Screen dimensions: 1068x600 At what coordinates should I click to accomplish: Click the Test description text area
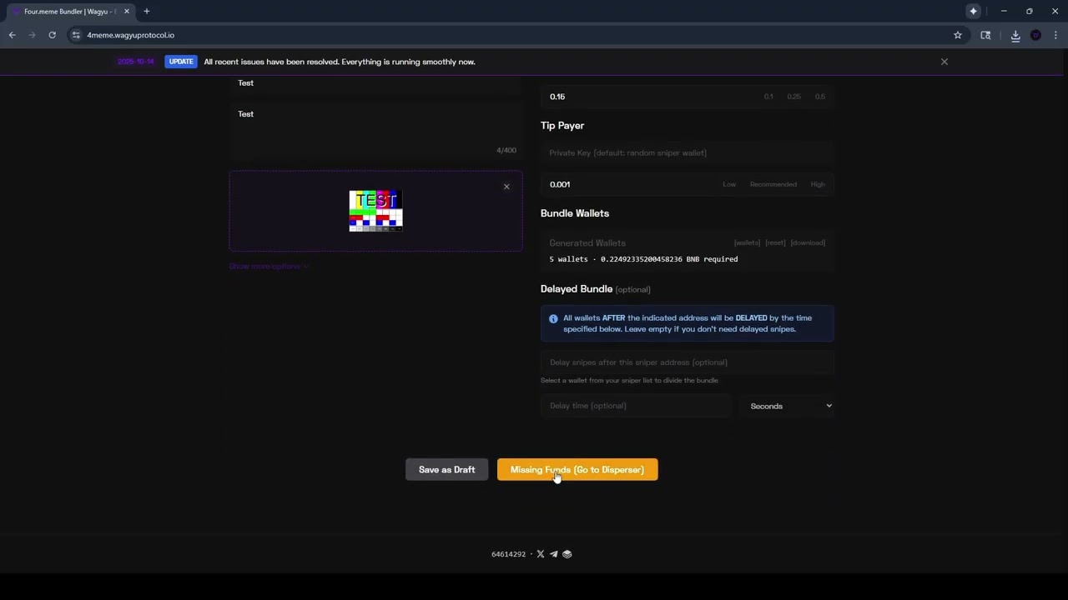(375, 130)
